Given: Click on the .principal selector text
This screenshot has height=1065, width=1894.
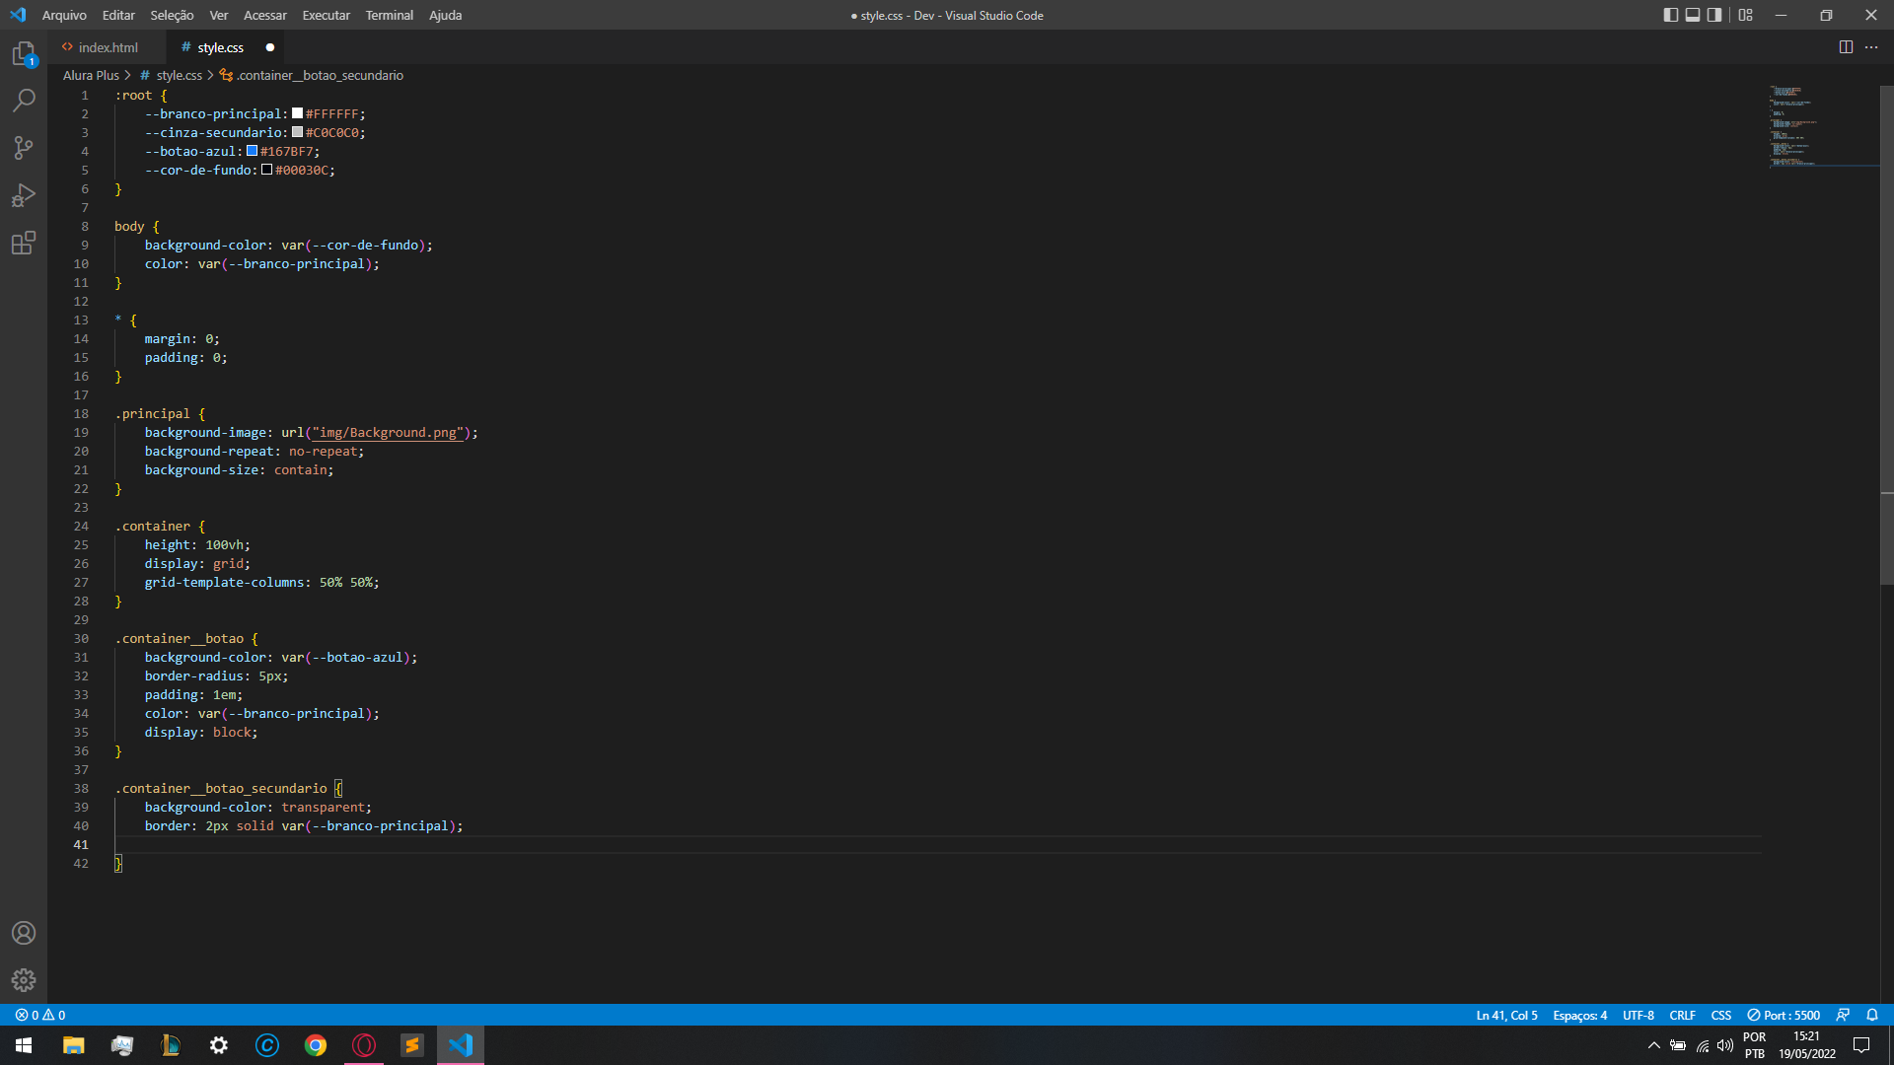Looking at the screenshot, I should (152, 413).
